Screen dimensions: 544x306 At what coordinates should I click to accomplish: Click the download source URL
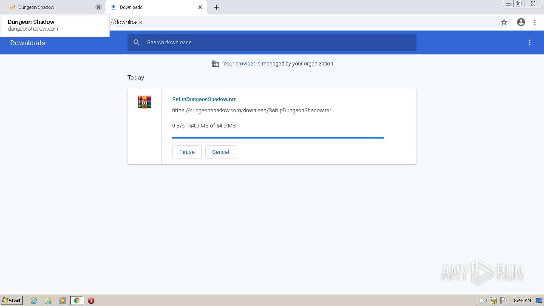[252, 110]
